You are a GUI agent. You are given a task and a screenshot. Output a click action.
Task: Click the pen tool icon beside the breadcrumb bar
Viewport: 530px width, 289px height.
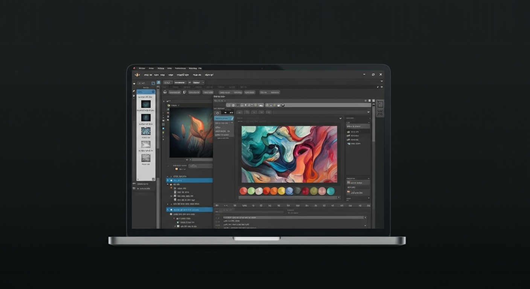click(x=184, y=92)
